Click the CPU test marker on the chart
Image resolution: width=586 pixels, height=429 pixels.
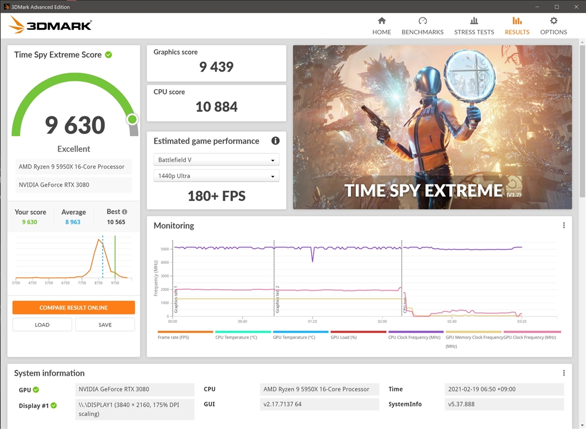click(405, 305)
